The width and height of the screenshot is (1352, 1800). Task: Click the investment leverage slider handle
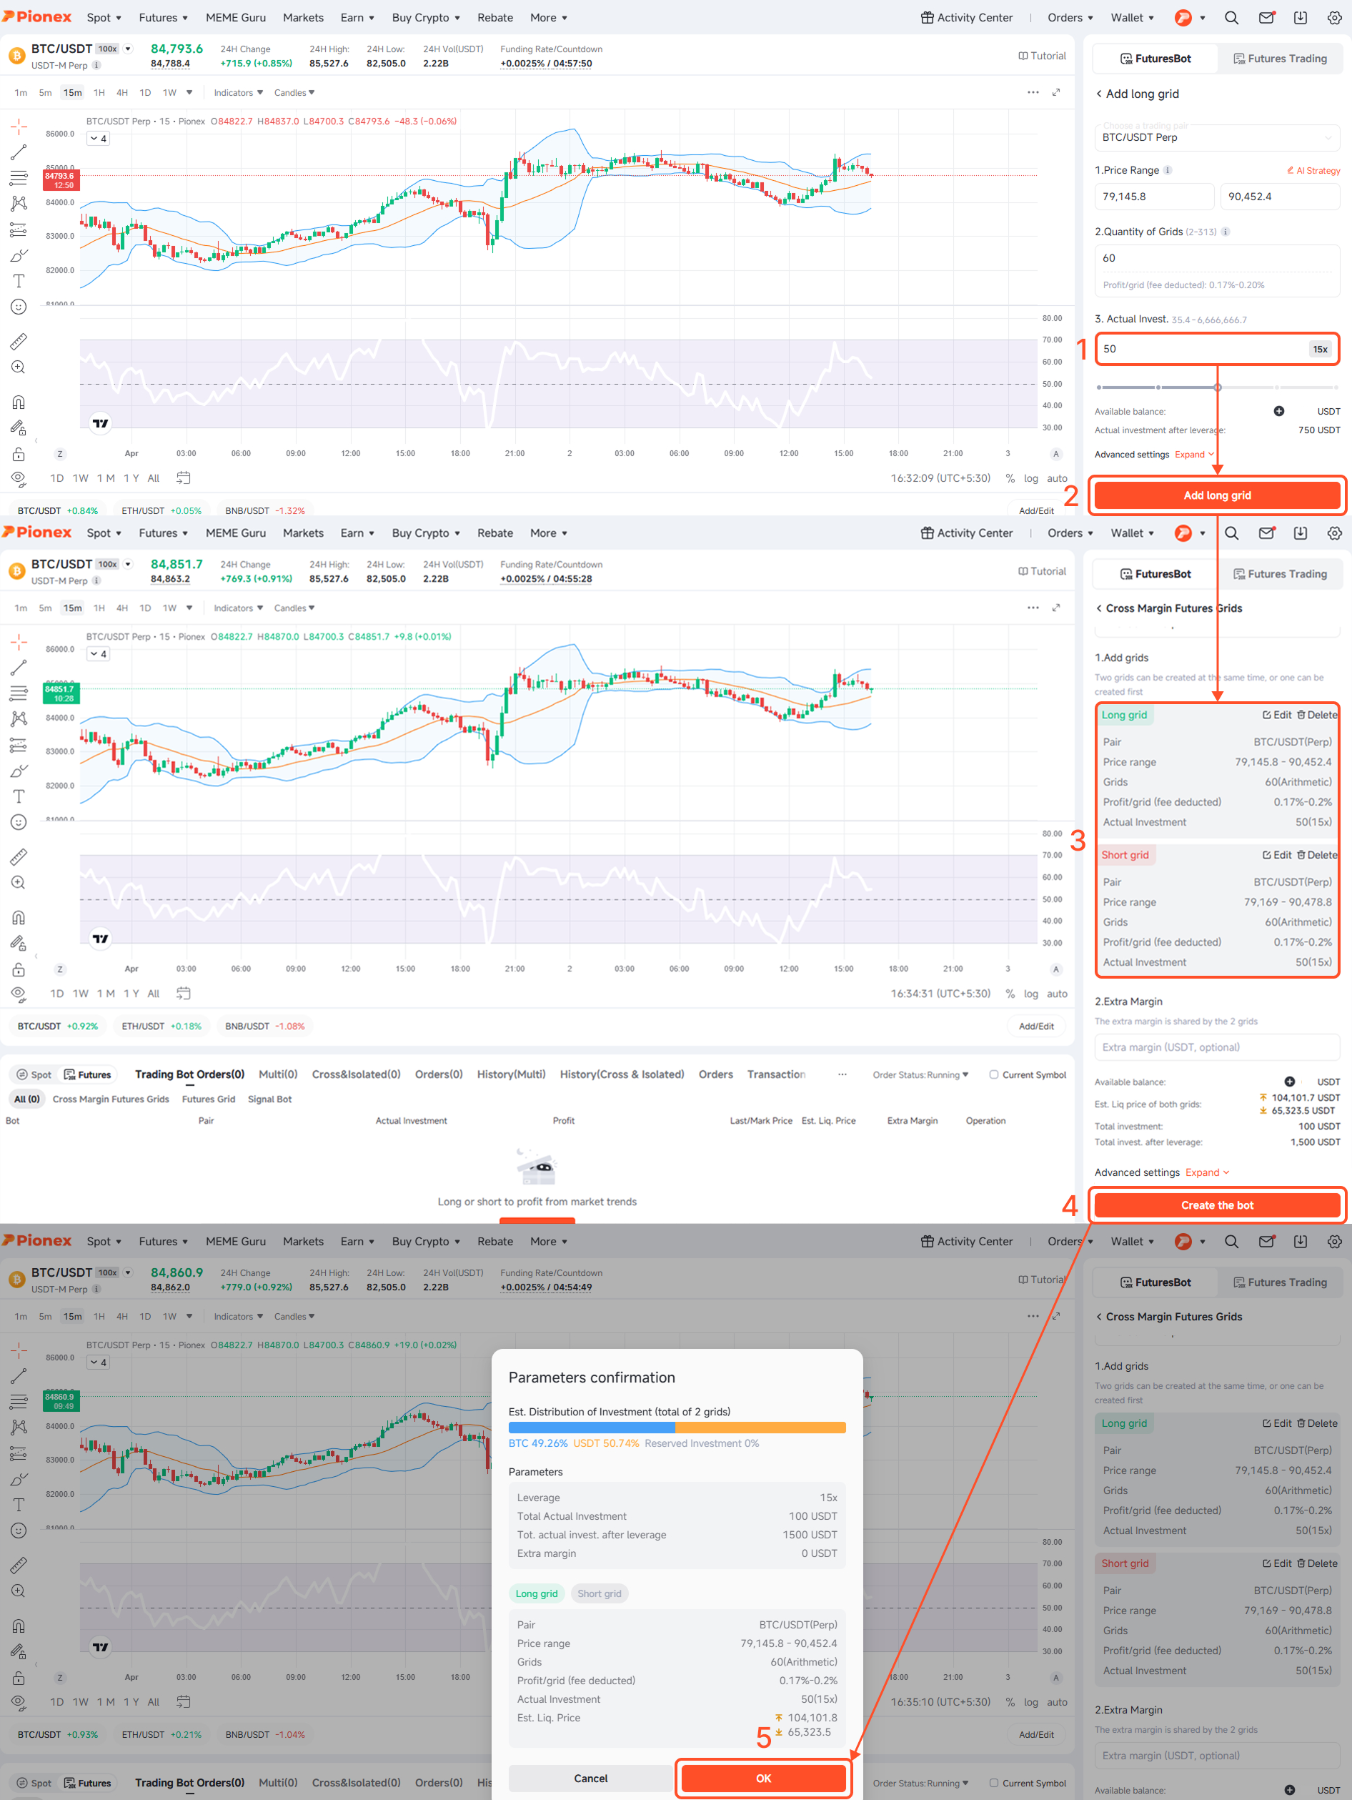tap(1217, 387)
